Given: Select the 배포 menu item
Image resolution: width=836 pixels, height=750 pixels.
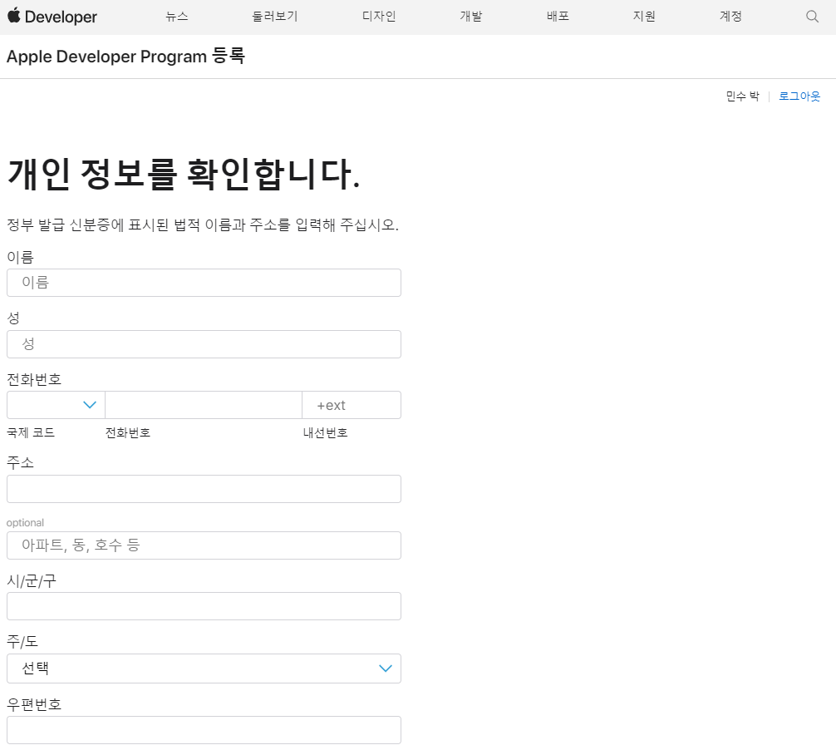Looking at the screenshot, I should 558,17.
